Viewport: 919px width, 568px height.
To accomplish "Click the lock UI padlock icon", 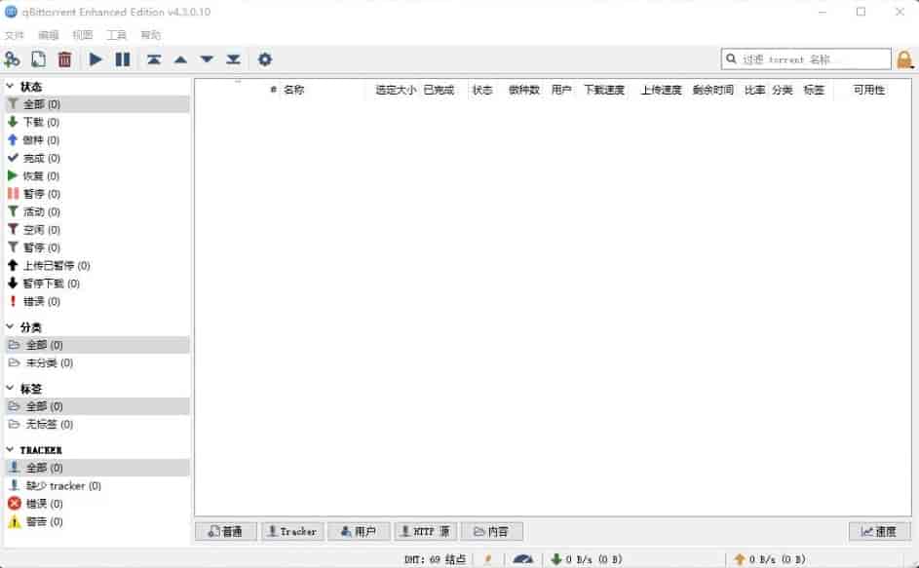I will pyautogui.click(x=904, y=59).
